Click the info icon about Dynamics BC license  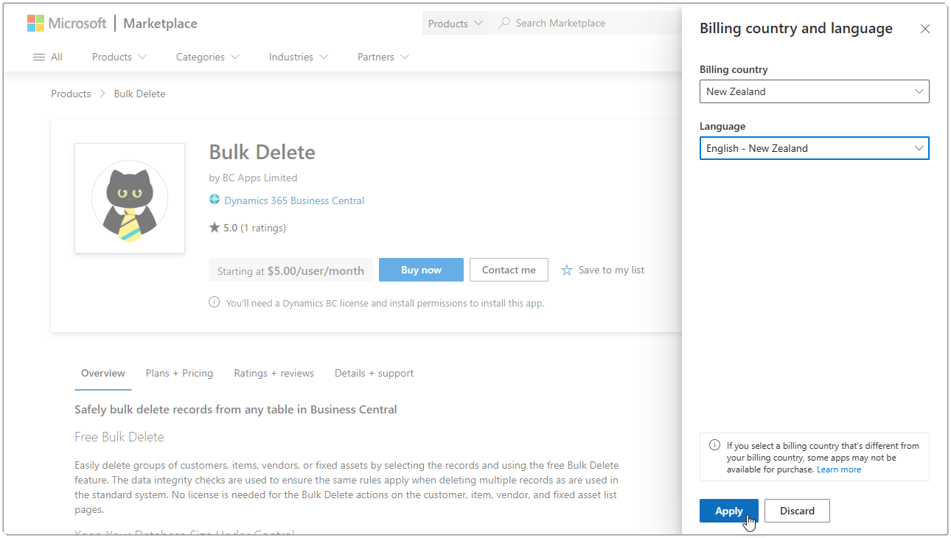click(214, 301)
